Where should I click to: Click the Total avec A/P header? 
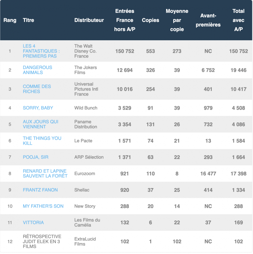(x=238, y=20)
